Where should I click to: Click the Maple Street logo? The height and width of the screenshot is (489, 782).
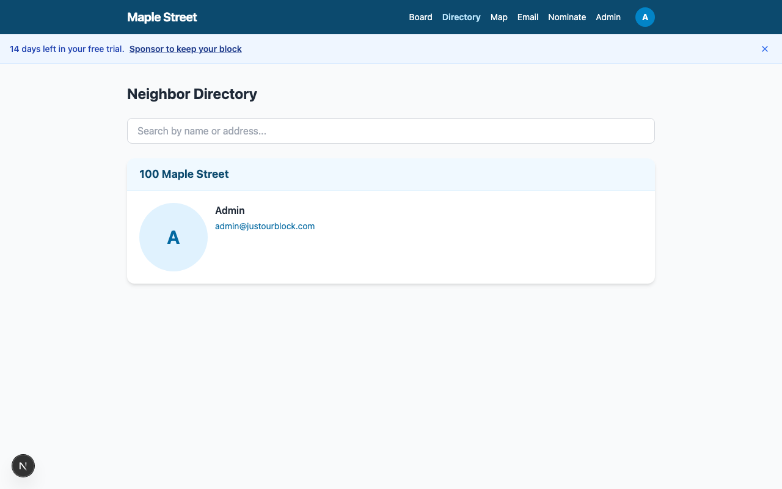coord(162,17)
